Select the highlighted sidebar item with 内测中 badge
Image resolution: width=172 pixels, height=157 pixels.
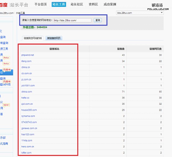7,72
